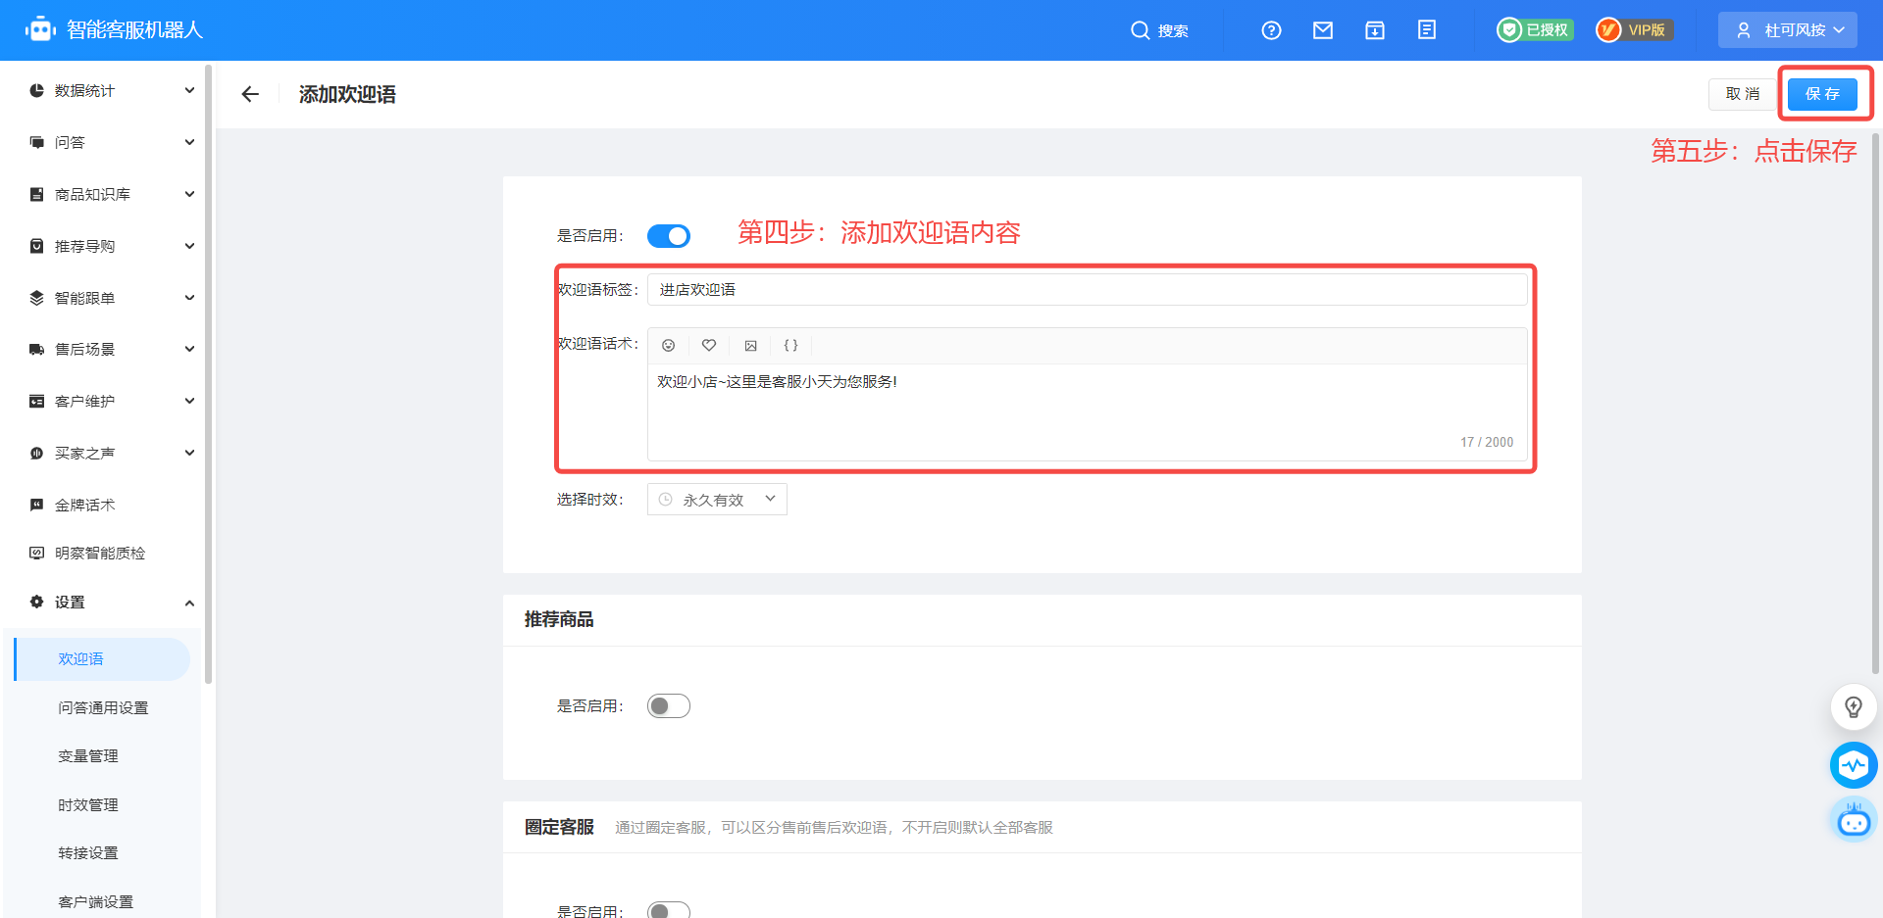Open 明察智能质检 in the sidebar
Viewport: 1883px width, 918px height.
click(100, 554)
